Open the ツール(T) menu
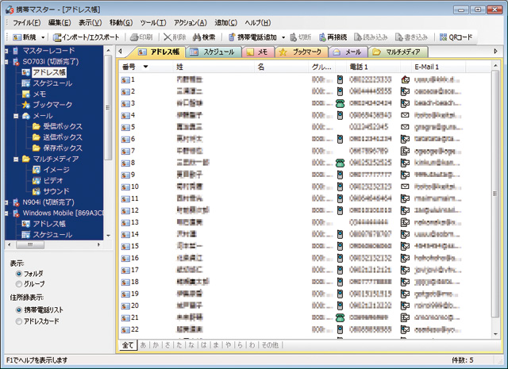Image resolution: width=508 pixels, height=369 pixels. [x=153, y=23]
